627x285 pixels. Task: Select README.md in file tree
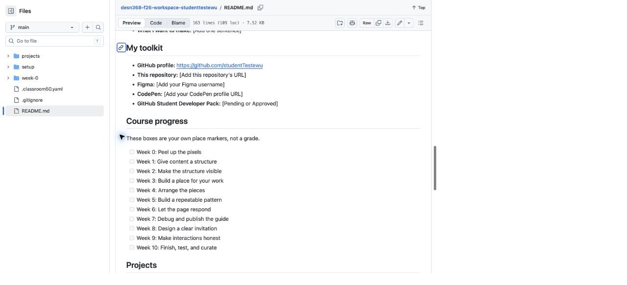click(x=53, y=111)
